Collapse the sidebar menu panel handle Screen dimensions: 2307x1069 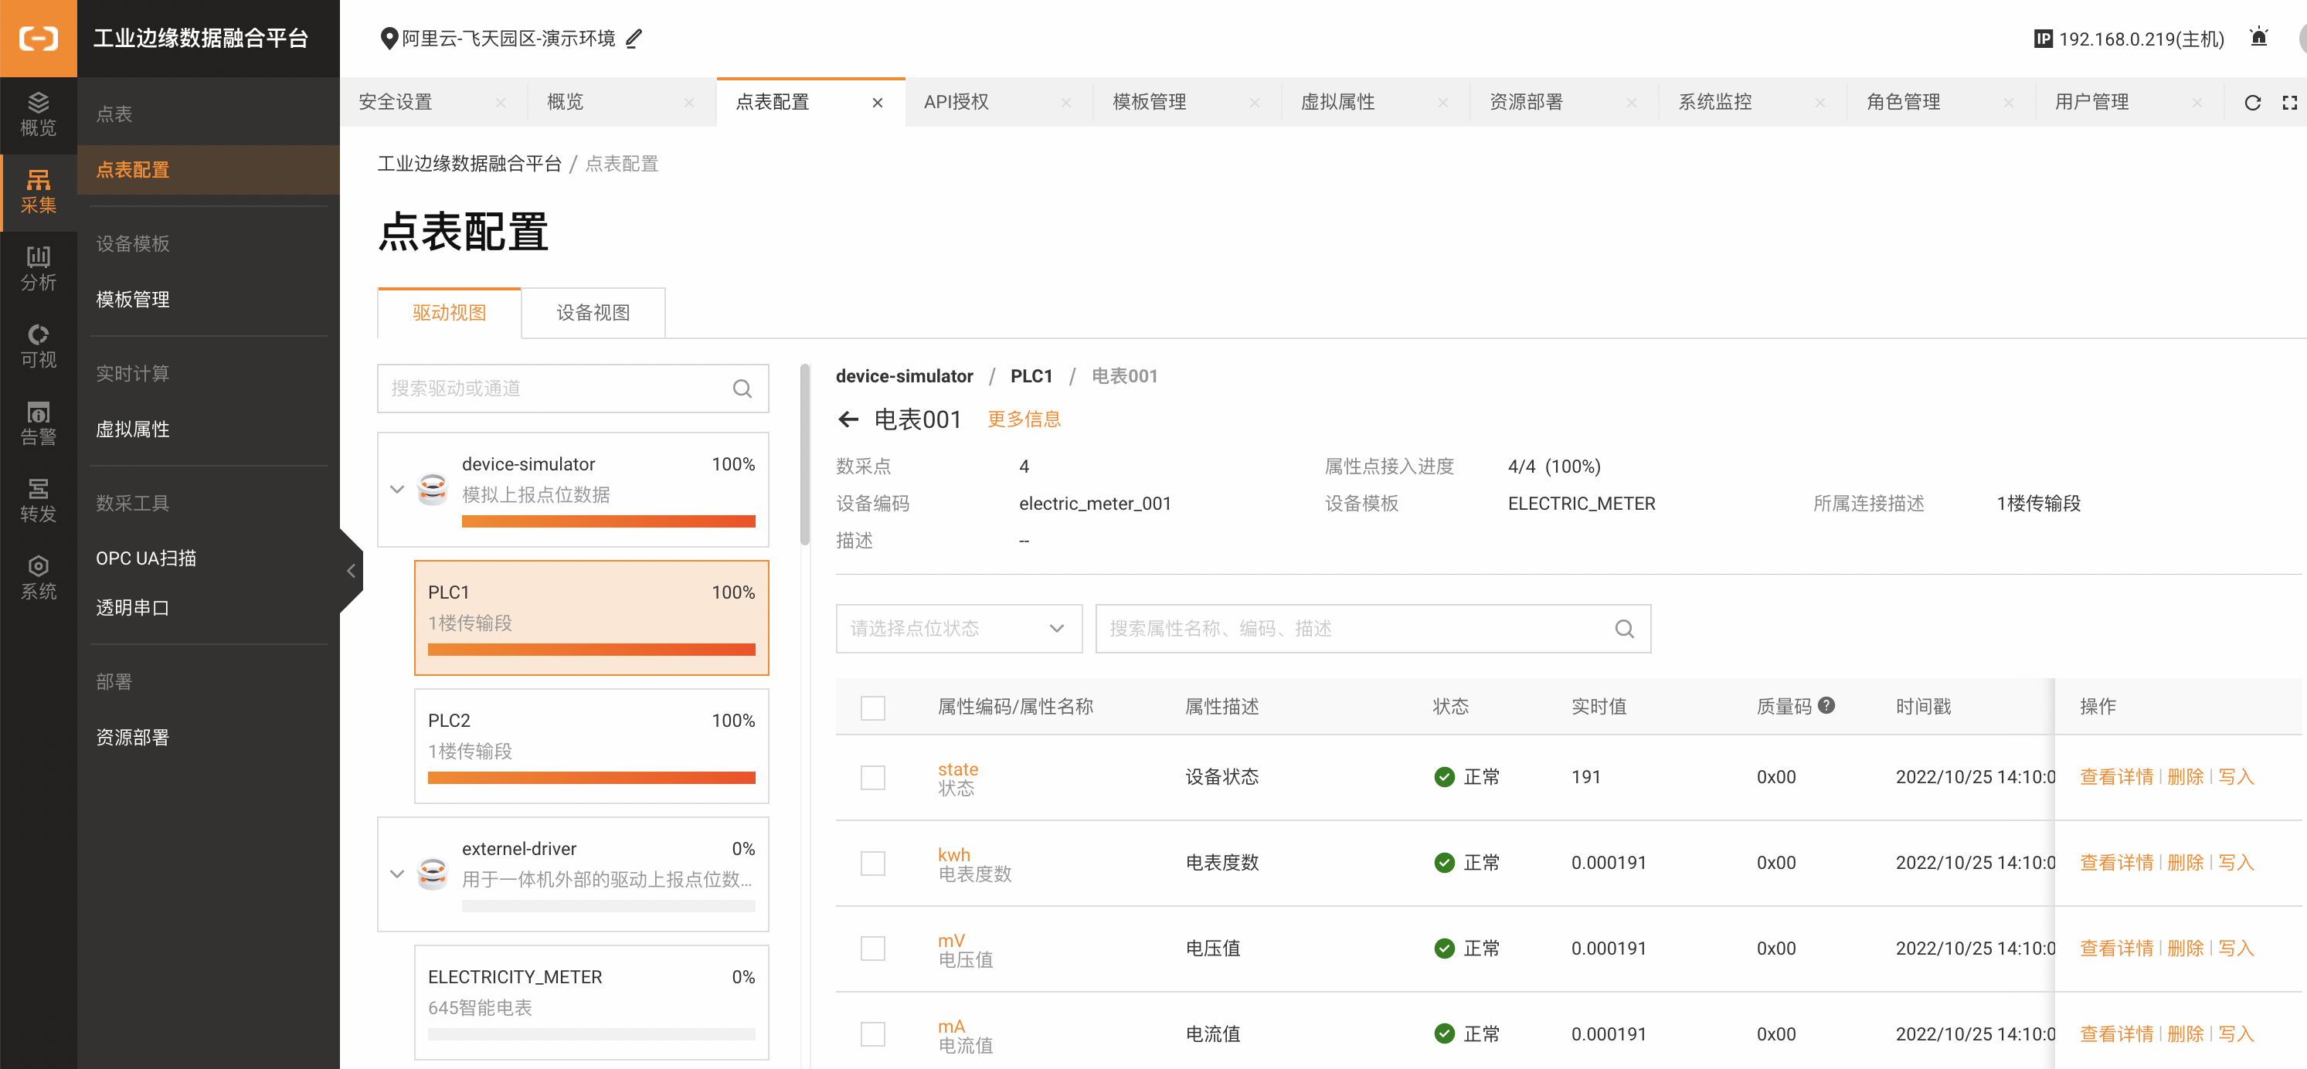(351, 572)
